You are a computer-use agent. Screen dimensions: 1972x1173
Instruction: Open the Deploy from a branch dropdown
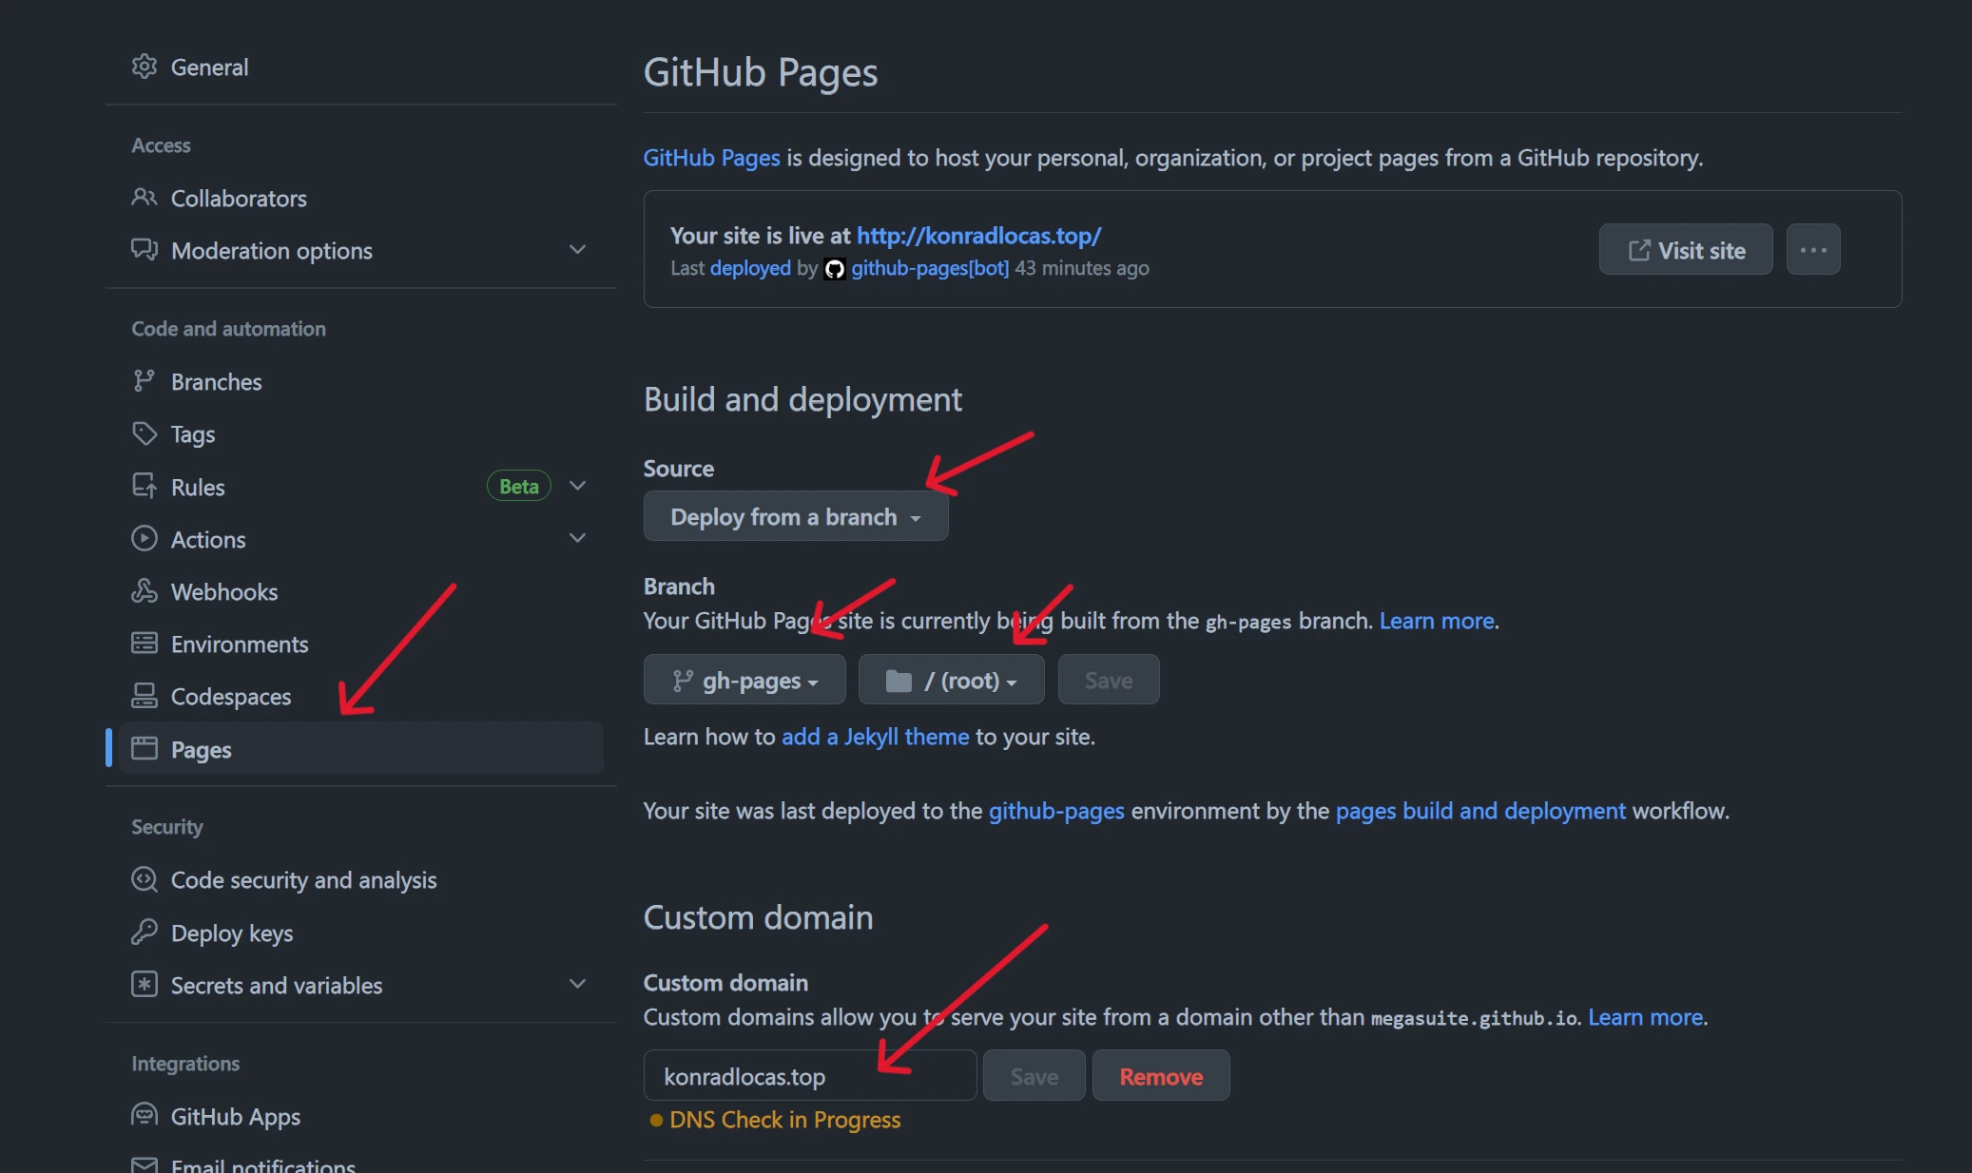pyautogui.click(x=795, y=516)
